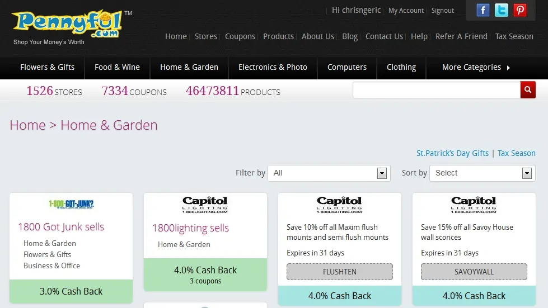The width and height of the screenshot is (548, 308).
Task: Click Expires in 31 days above FLUSHTEN
Action: [315, 253]
